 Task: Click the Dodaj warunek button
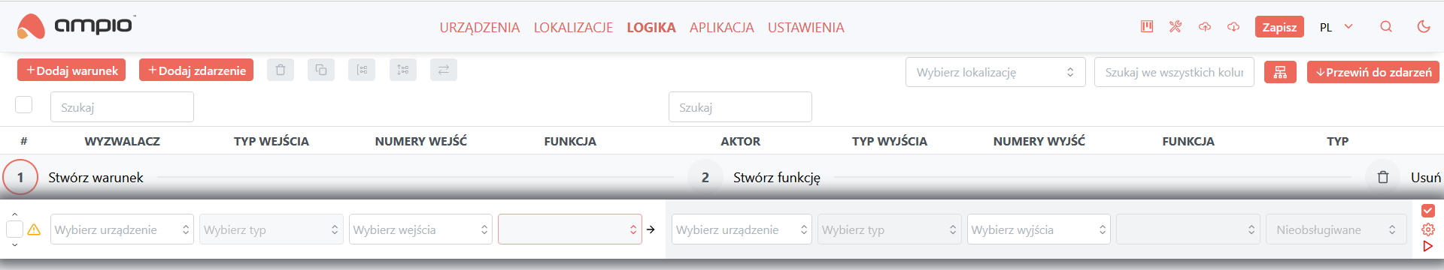point(71,70)
